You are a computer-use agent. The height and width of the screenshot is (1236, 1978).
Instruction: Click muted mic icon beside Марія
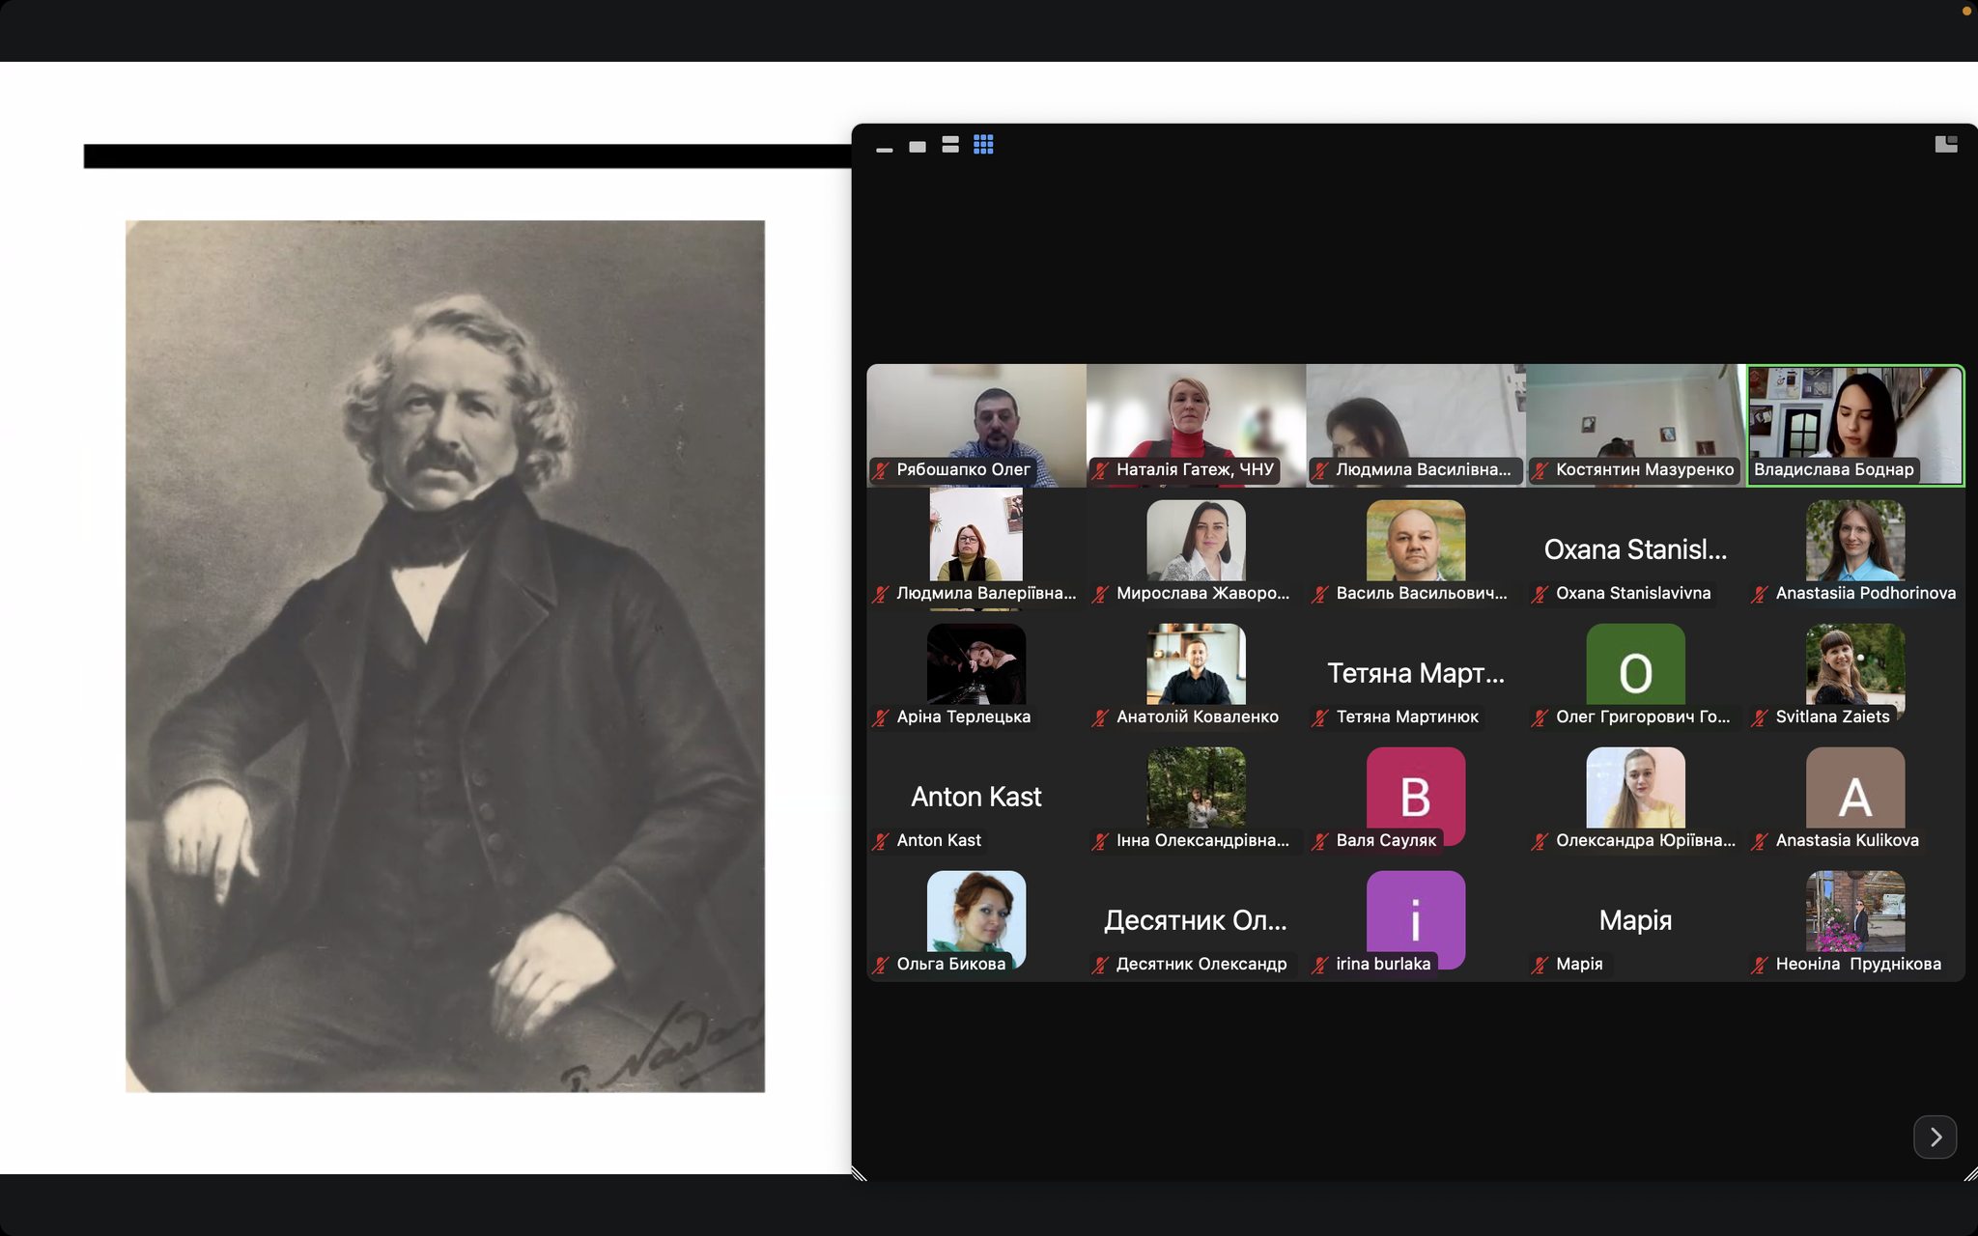click(x=1540, y=965)
